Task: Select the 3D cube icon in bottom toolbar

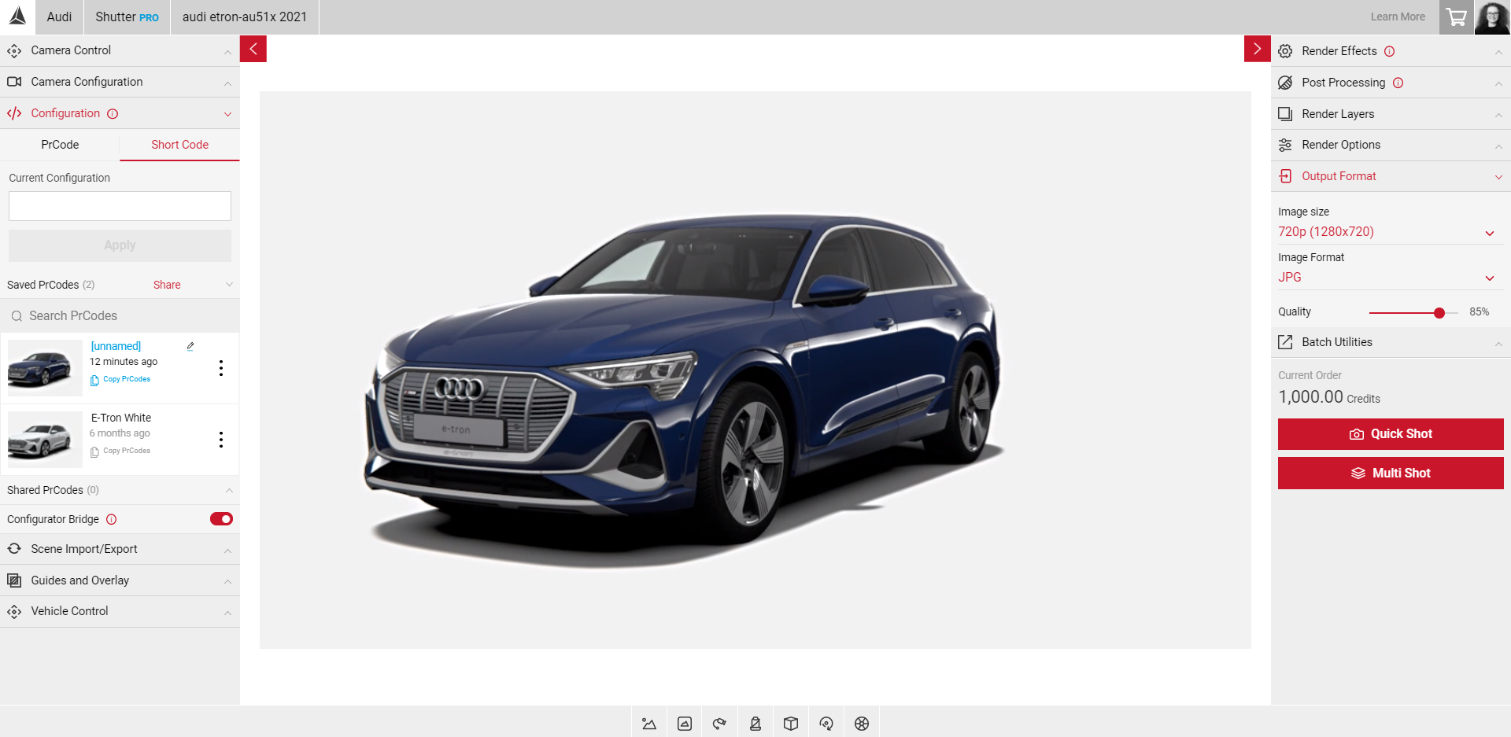Action: pos(791,724)
